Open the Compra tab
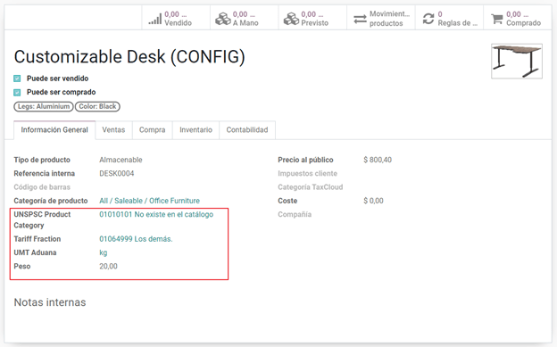This screenshot has height=347, width=557. [x=153, y=130]
